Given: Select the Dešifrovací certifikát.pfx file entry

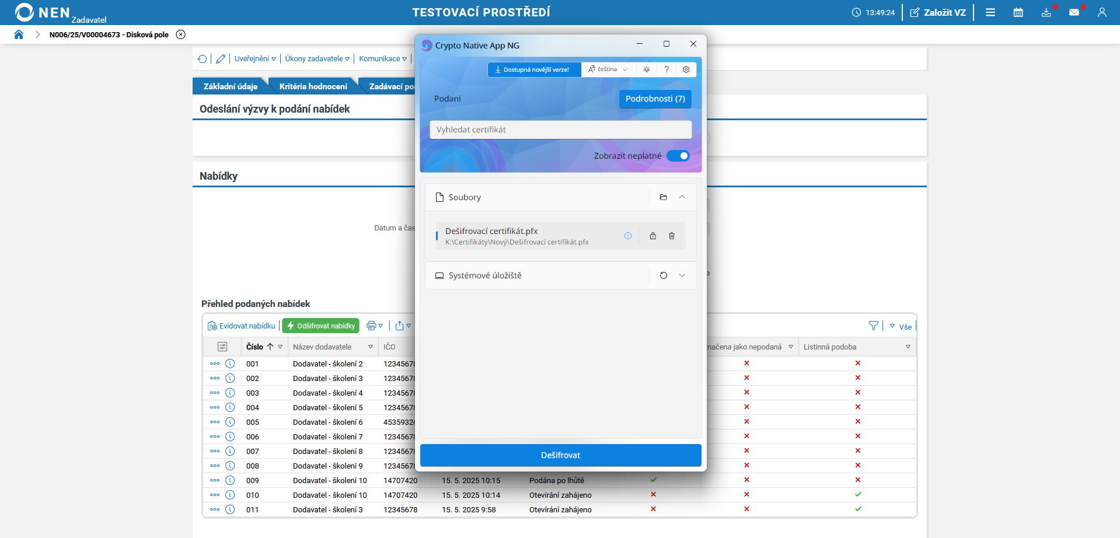Looking at the screenshot, I should coord(561,236).
